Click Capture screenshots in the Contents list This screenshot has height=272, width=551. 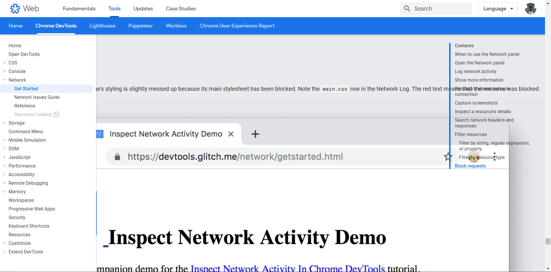[x=476, y=103]
